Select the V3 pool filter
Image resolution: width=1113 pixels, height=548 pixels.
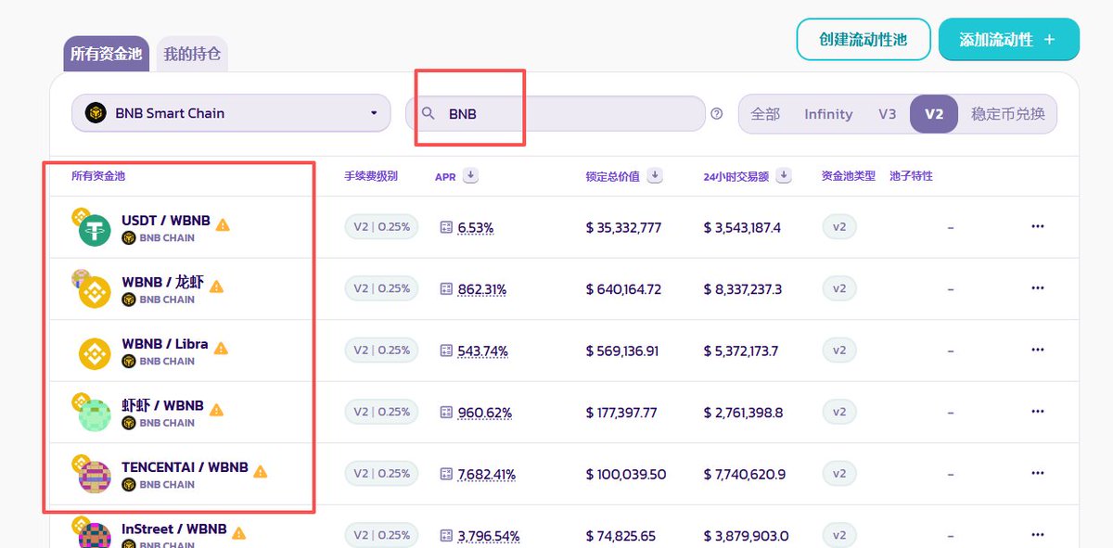(888, 114)
